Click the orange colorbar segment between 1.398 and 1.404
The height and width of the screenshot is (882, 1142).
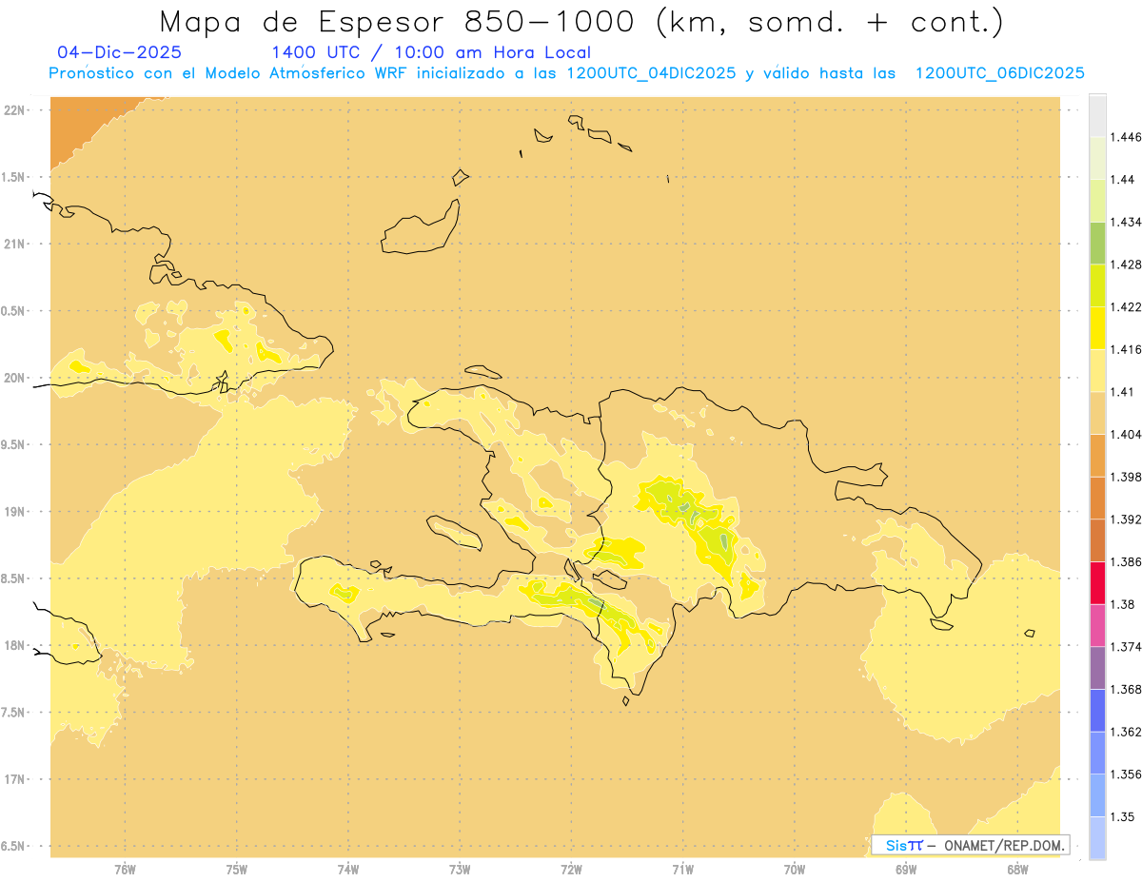pyautogui.click(x=1097, y=456)
